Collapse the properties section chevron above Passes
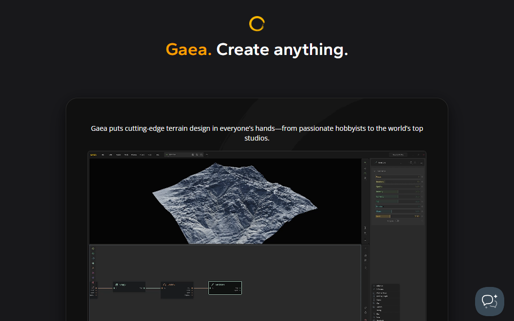 374,171
